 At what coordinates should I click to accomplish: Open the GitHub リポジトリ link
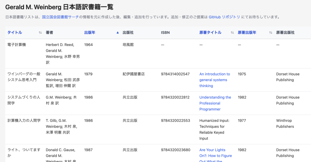coord(224,17)
